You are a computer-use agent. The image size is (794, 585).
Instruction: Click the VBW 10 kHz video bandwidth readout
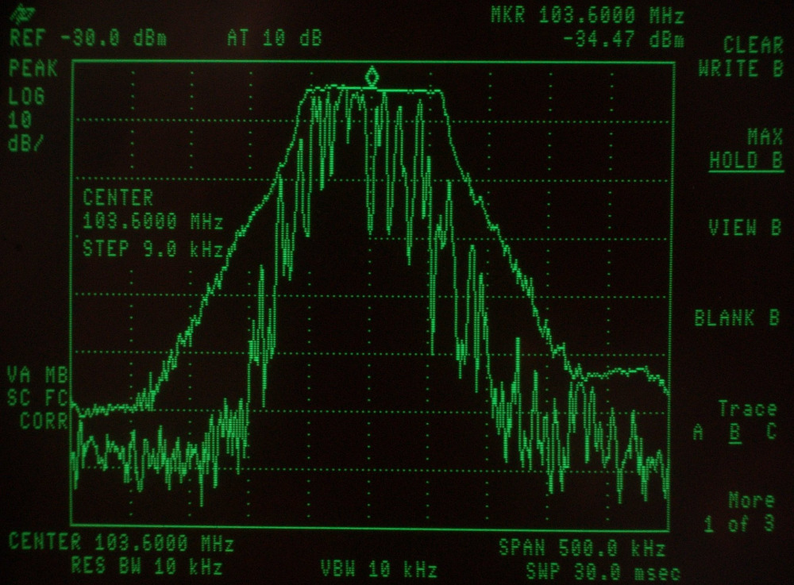[379, 569]
